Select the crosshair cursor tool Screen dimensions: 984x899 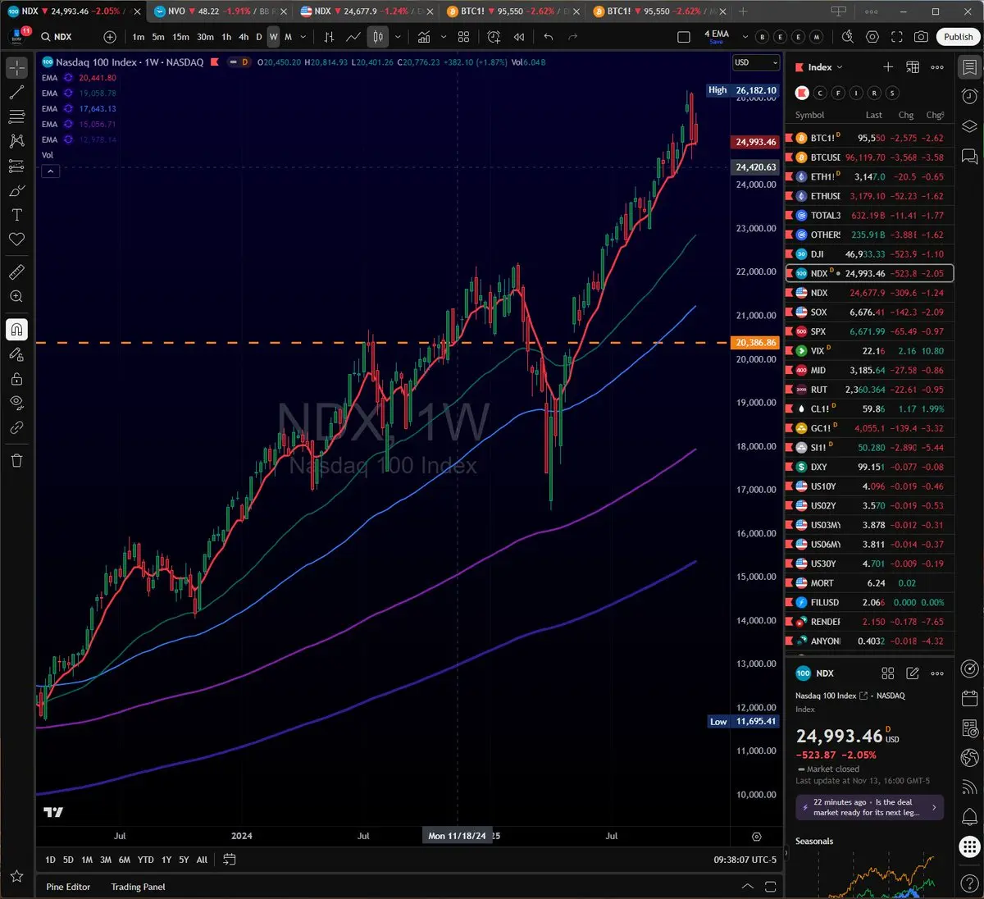click(x=16, y=69)
